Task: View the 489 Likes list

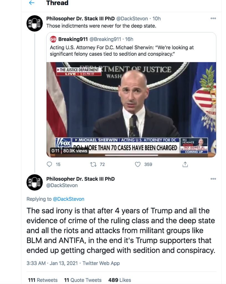Action: [x=120, y=280]
